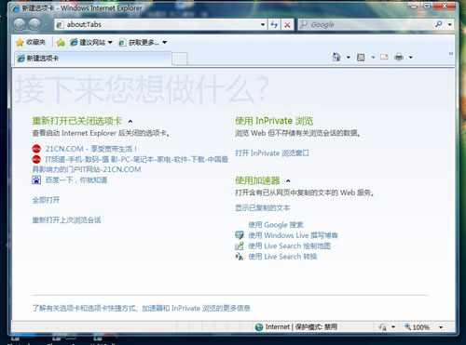The height and width of the screenshot is (345, 466).
Task: Click 使用 Windows Live 撰写博客 accelerator
Action: 293,235
